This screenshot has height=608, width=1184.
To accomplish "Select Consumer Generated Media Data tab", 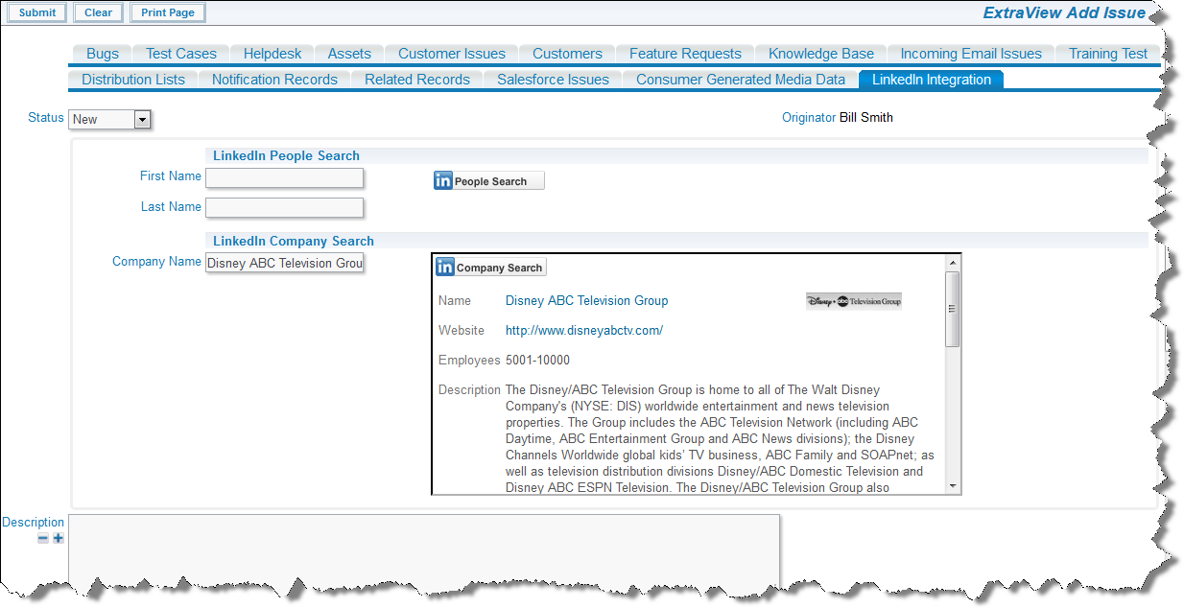I will pos(741,80).
